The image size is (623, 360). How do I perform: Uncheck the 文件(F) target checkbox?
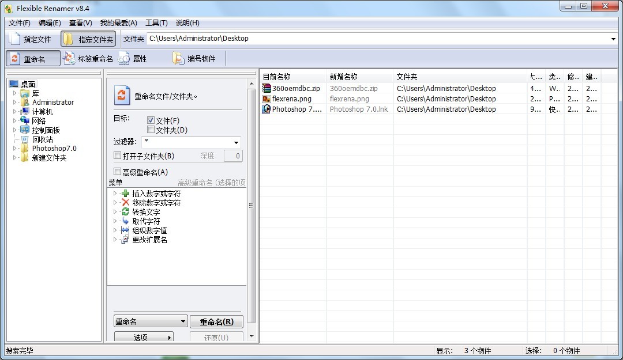point(151,120)
